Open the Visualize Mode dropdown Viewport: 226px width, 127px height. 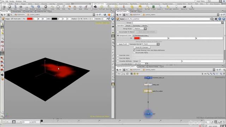pos(141,64)
